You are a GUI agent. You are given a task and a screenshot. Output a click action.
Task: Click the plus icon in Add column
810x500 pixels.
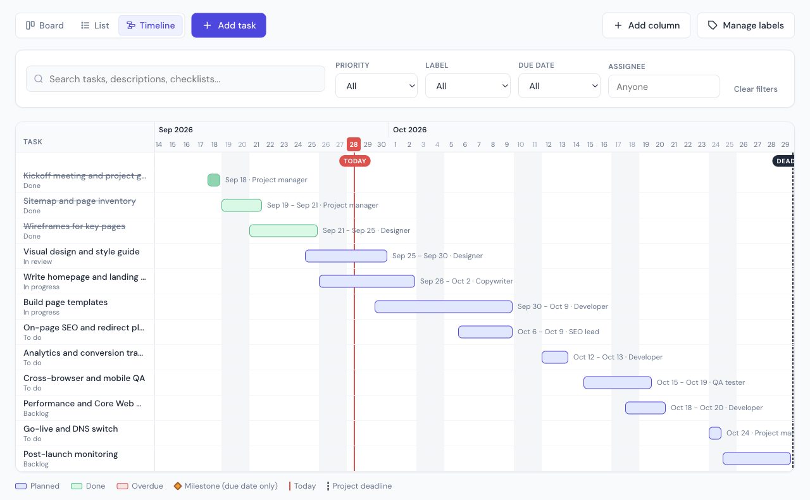pyautogui.click(x=618, y=25)
